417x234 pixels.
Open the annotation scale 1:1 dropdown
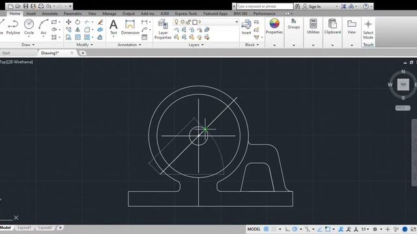[365, 229]
